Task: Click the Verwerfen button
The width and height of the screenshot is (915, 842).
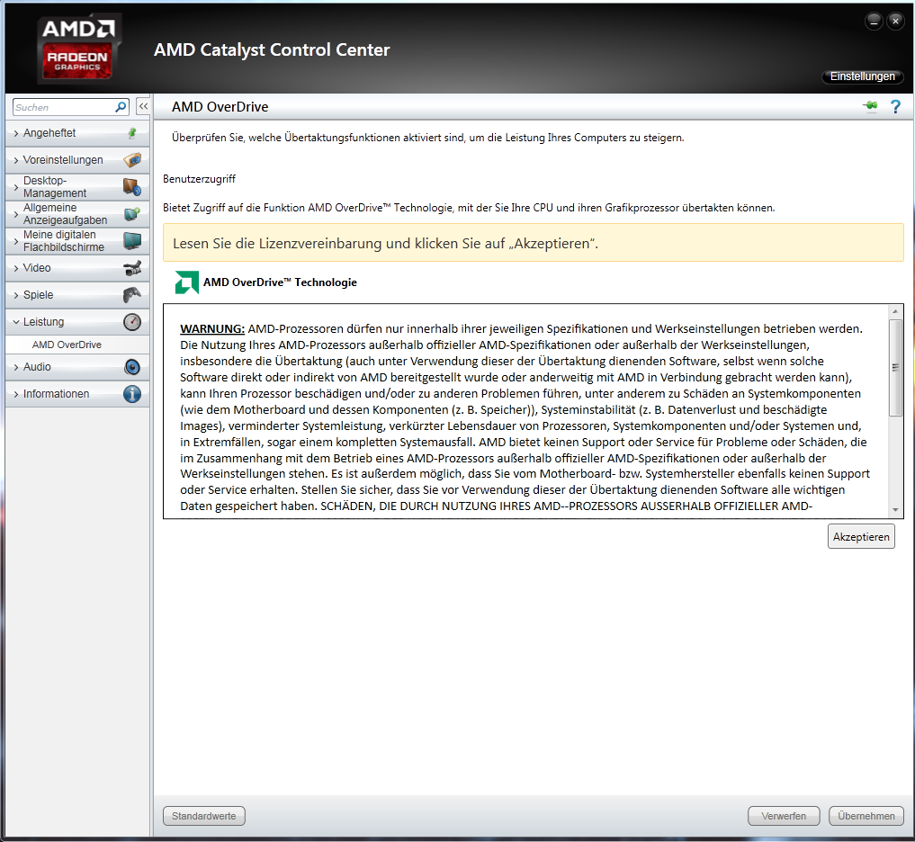Action: 783,816
